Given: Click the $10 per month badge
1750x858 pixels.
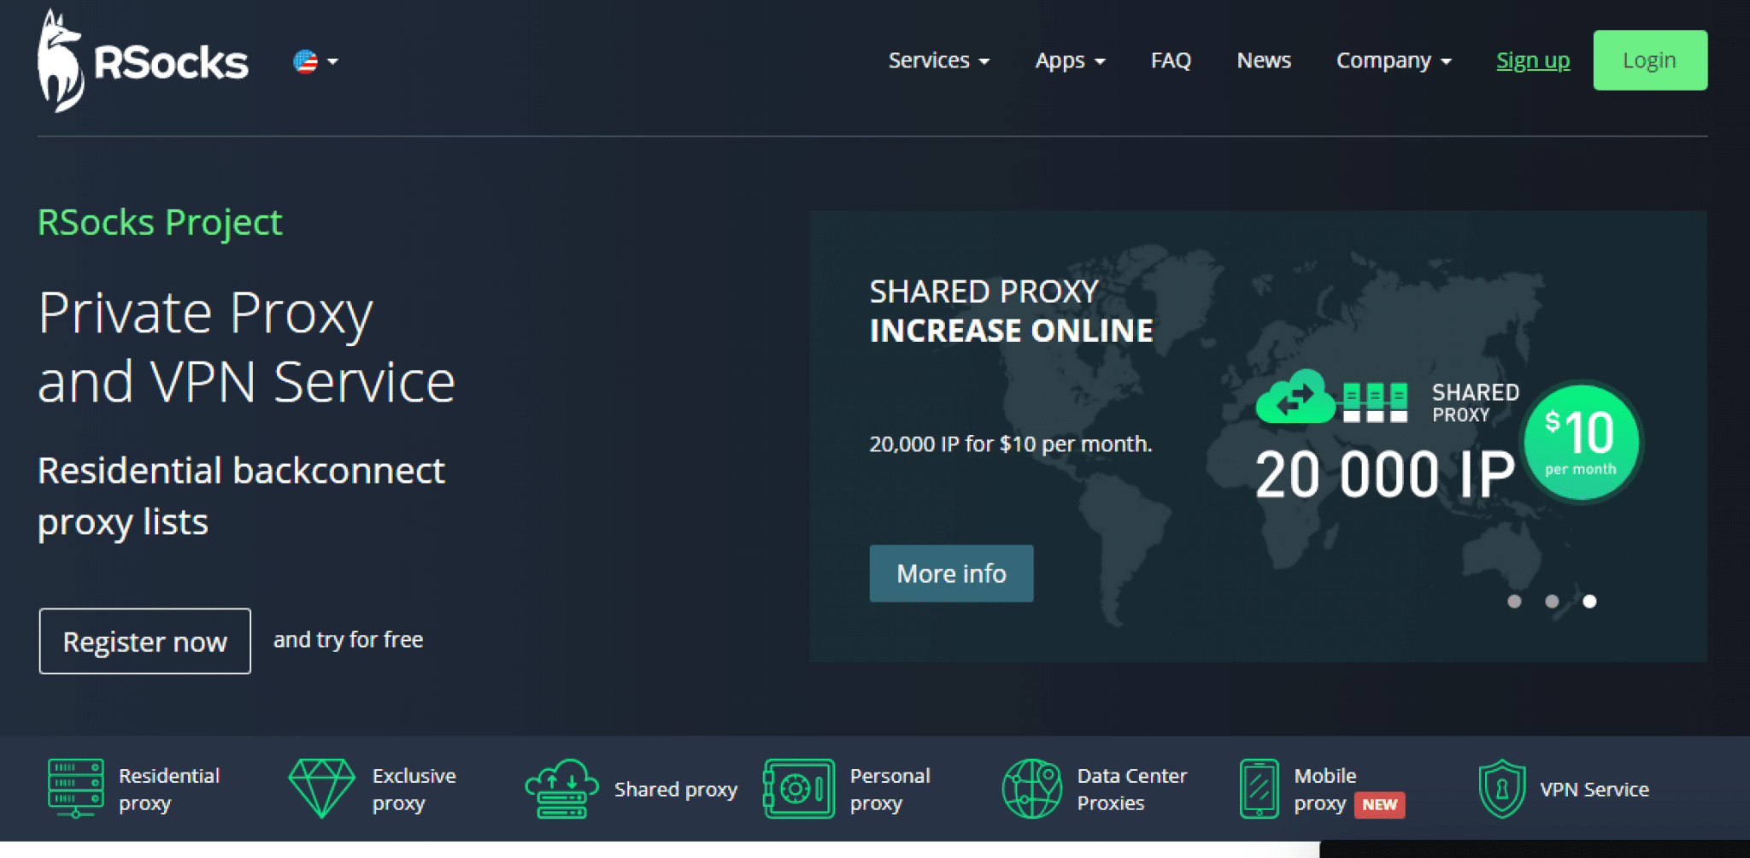Looking at the screenshot, I should click(x=1582, y=442).
